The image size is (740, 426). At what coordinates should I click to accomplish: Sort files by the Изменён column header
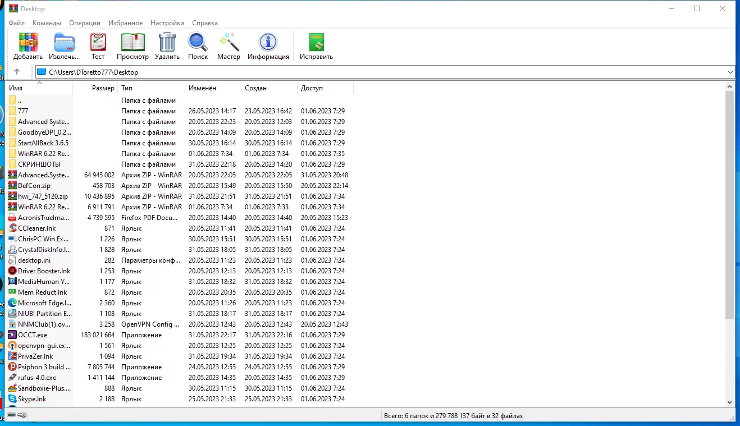213,88
